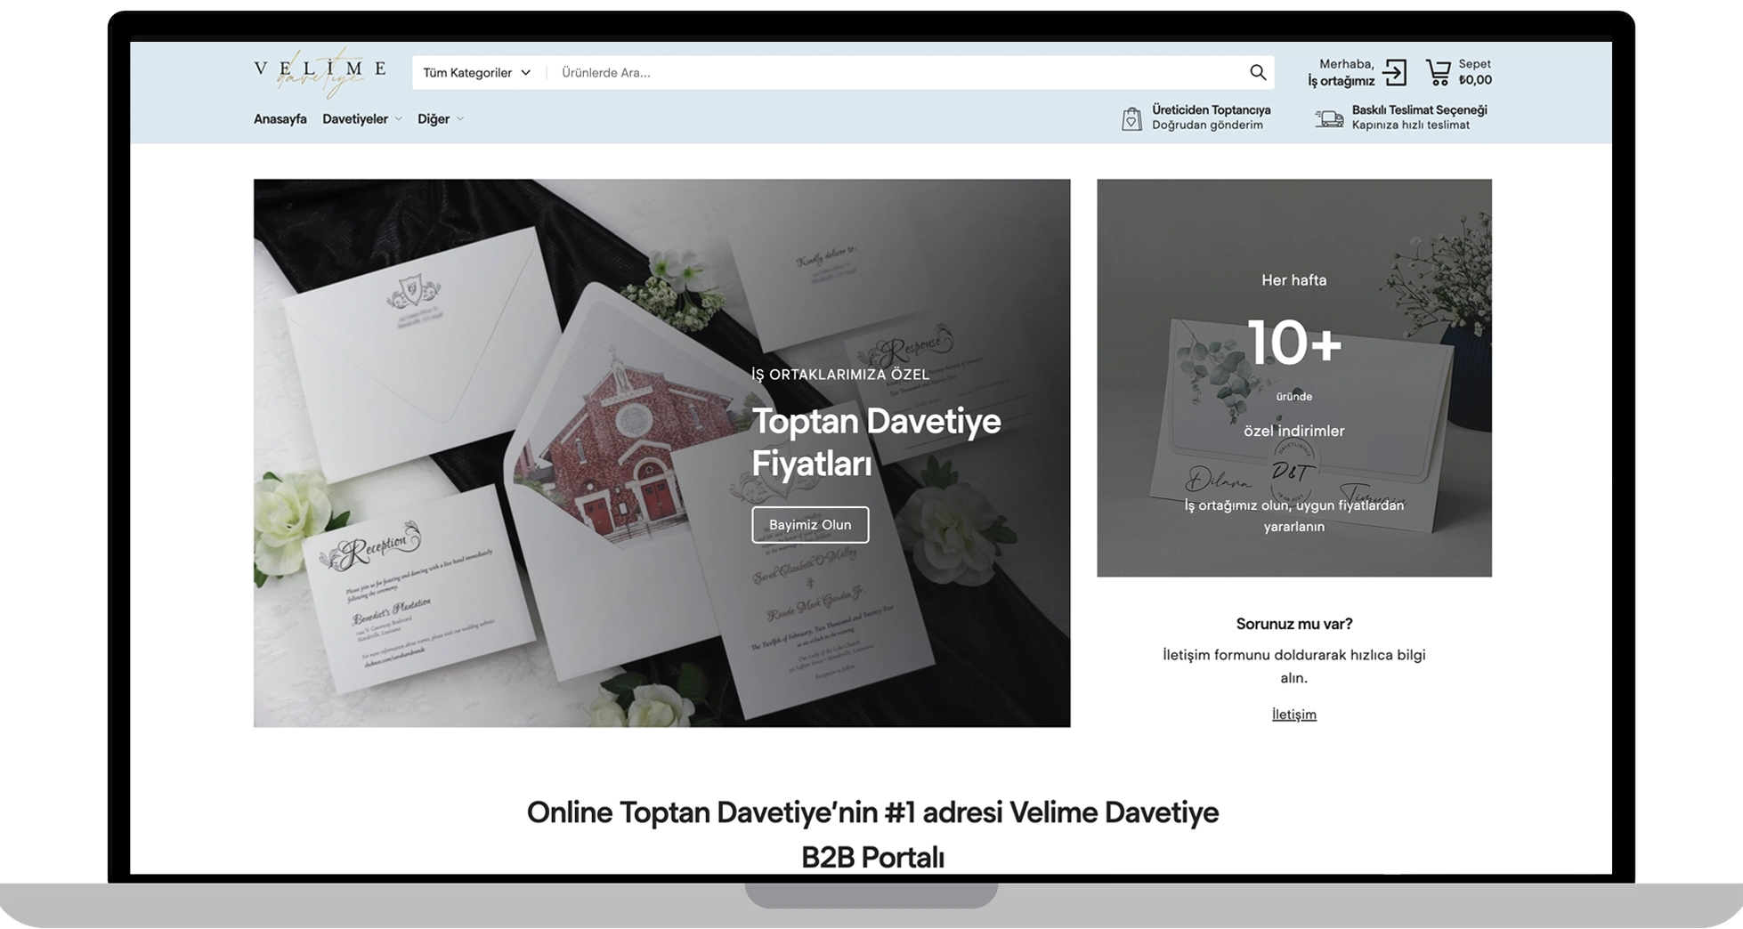Focus the Ürünlerde Ara search field

point(890,73)
